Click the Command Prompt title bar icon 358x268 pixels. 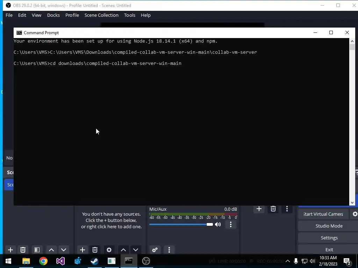pos(19,33)
